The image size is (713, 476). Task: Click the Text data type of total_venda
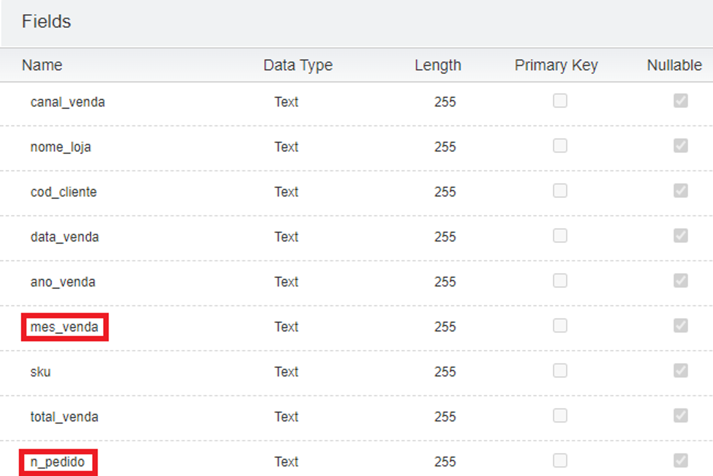(x=286, y=417)
